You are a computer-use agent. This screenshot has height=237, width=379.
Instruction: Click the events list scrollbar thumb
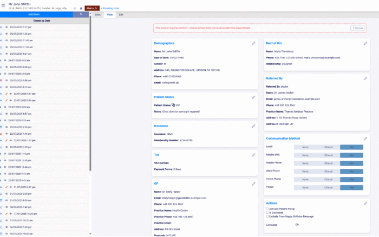(x=90, y=93)
